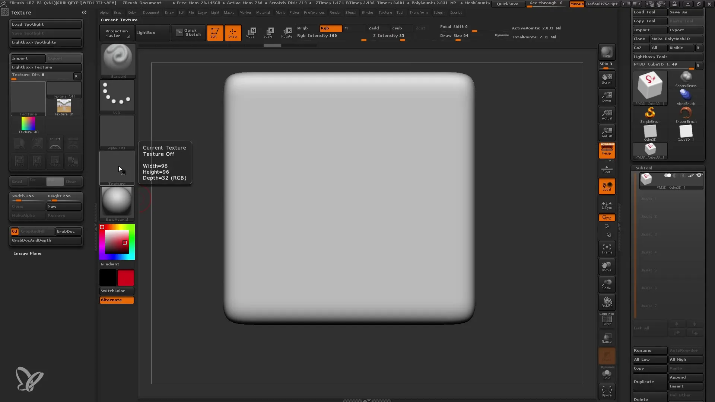Expand Lightbox Texture
The width and height of the screenshot is (715, 402).
[x=45, y=67]
